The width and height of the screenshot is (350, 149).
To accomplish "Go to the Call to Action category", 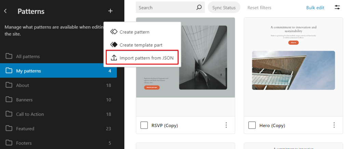I will 30,114.
